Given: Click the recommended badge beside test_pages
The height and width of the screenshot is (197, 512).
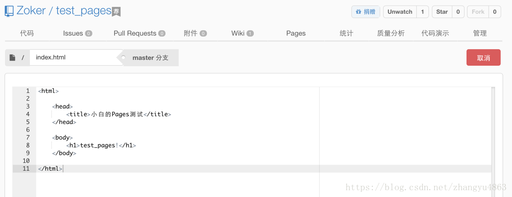Looking at the screenshot, I should (x=116, y=12).
